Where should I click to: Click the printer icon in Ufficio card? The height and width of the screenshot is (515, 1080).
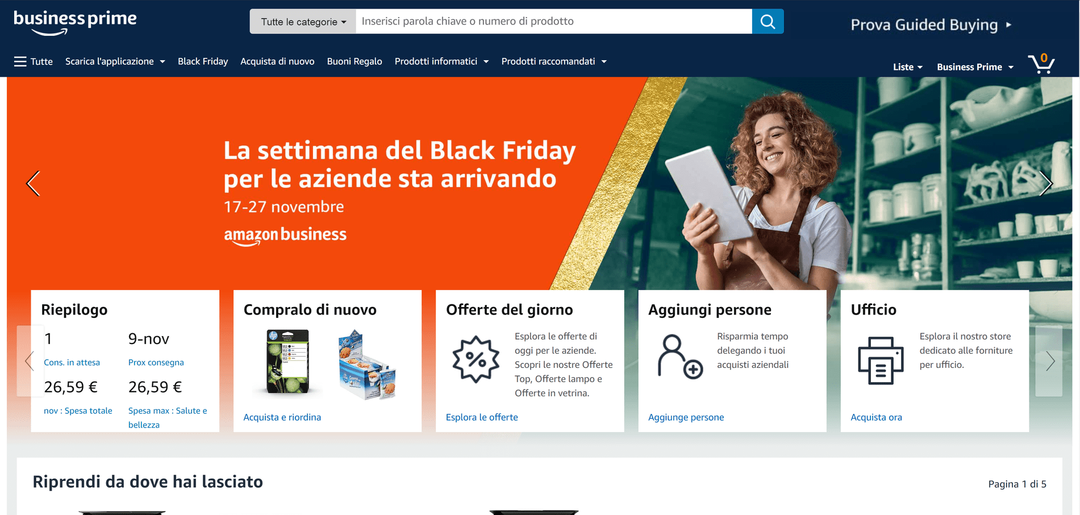pos(881,361)
